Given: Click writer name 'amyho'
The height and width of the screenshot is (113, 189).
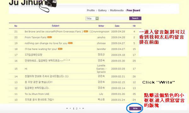Looking at the screenshot, I should (x=101, y=37).
